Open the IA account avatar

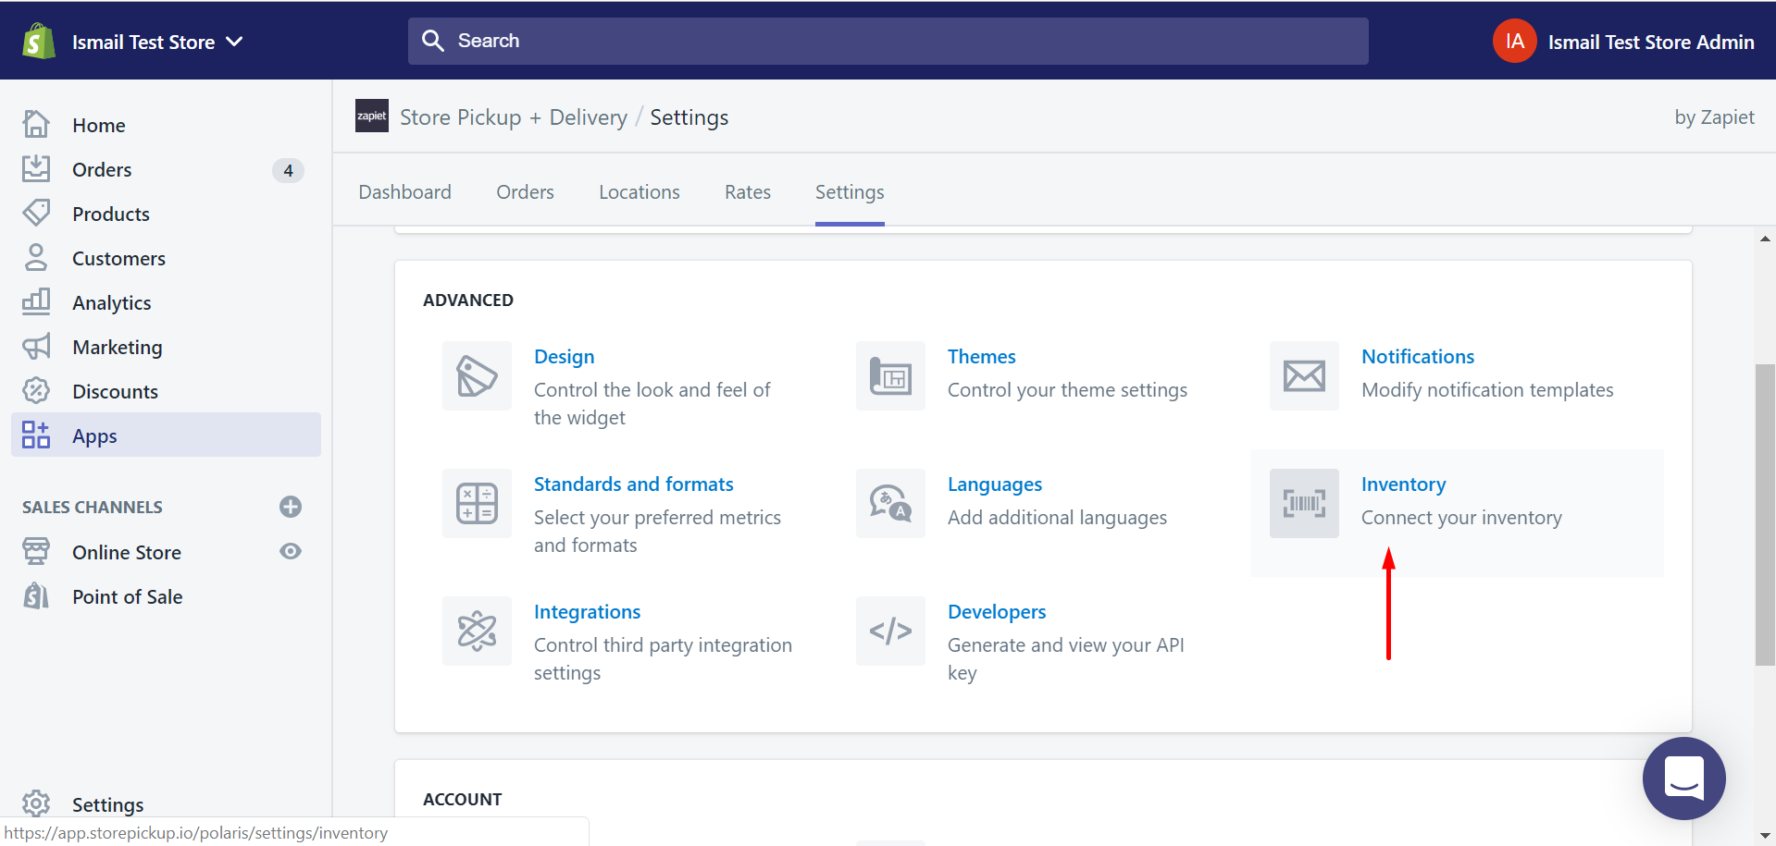tap(1514, 41)
